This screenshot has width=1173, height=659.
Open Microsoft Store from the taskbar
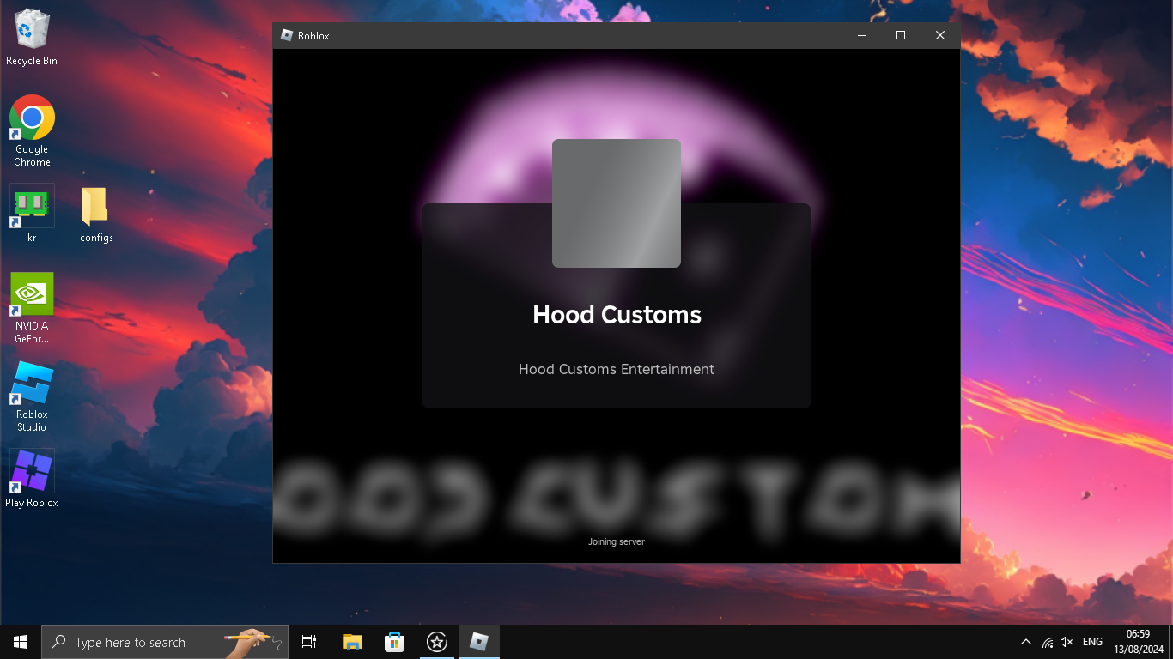tap(394, 642)
